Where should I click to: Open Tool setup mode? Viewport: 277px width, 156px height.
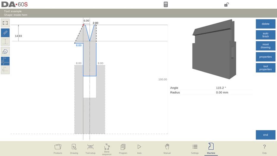(x=90, y=149)
